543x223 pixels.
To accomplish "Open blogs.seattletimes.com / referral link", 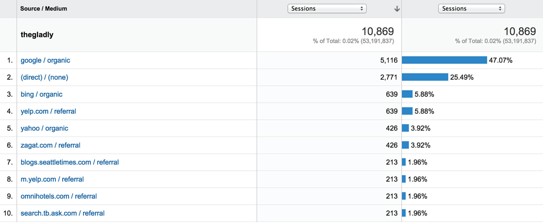I will pyautogui.click(x=70, y=162).
